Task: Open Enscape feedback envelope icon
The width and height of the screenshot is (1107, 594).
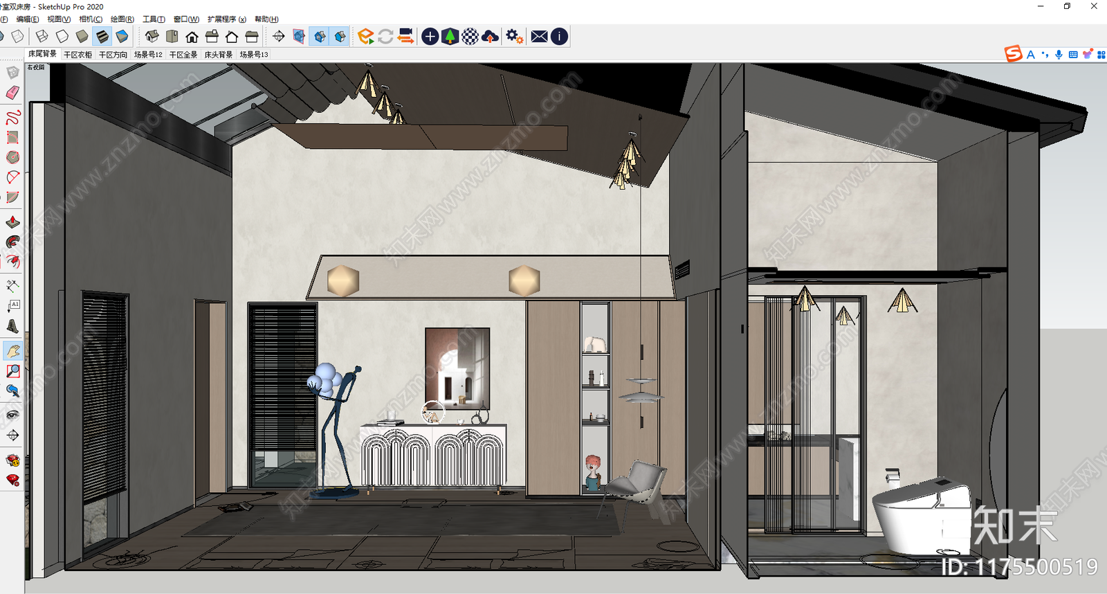Action: (540, 36)
